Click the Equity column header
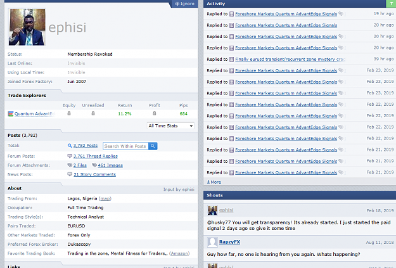Screen dimensions: 396x268 (69, 105)
